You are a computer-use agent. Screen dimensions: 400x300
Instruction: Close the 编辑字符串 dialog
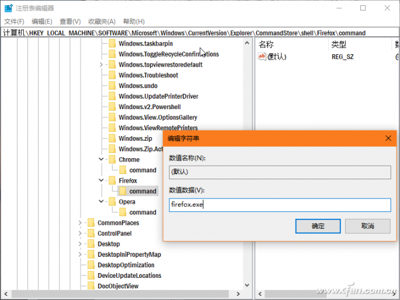388,138
